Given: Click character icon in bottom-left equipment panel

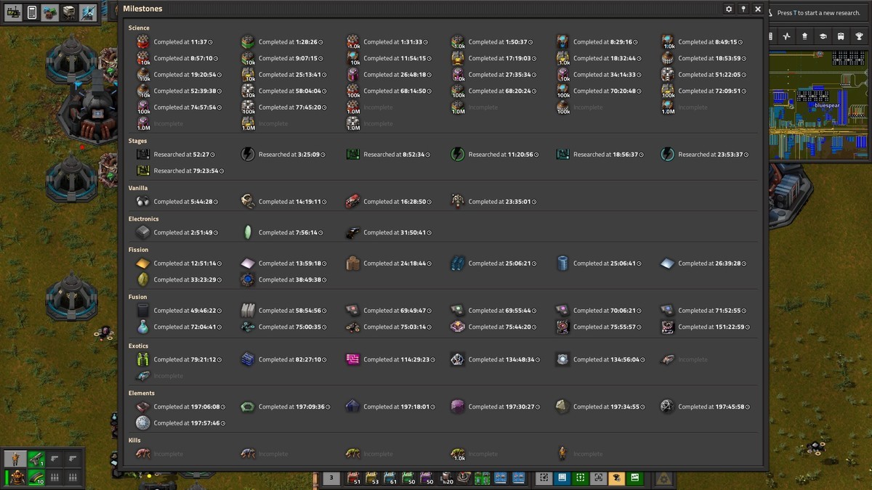Looking at the screenshot, I should tap(15, 459).
